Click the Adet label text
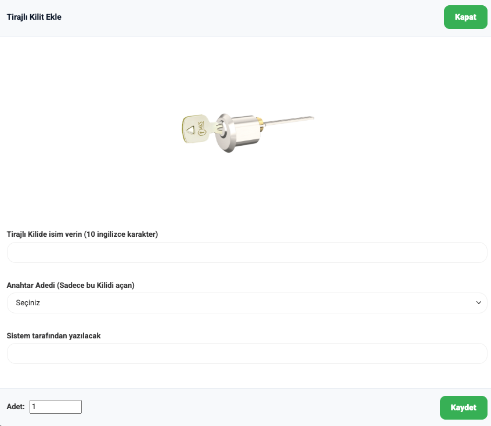Image resolution: width=491 pixels, height=426 pixels. tap(15, 406)
